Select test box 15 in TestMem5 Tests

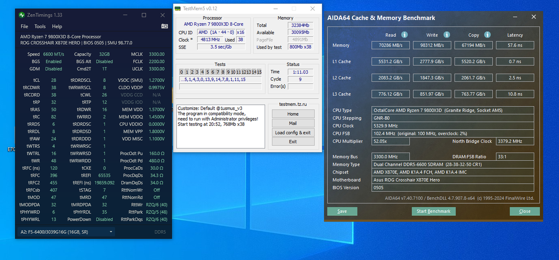click(259, 72)
